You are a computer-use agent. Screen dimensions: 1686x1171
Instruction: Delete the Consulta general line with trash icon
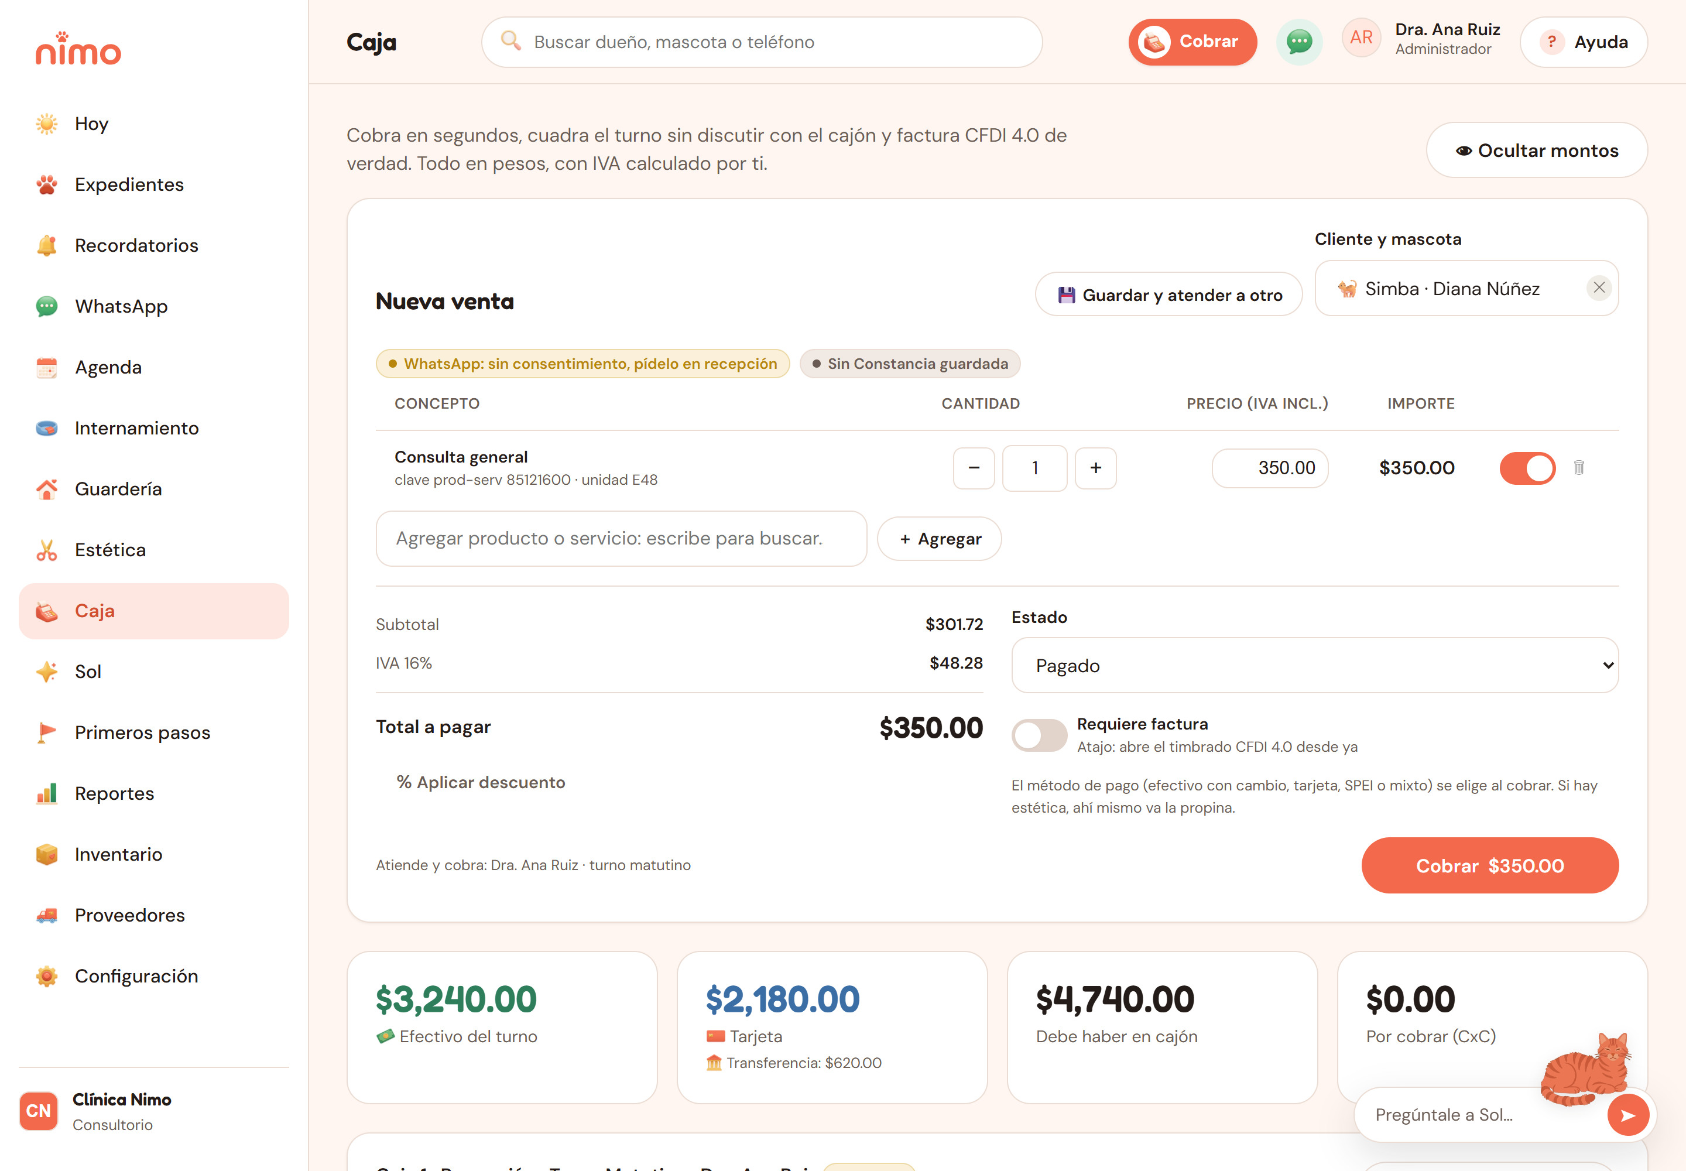1579,467
